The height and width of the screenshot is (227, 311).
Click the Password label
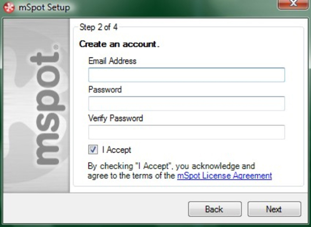coord(105,90)
